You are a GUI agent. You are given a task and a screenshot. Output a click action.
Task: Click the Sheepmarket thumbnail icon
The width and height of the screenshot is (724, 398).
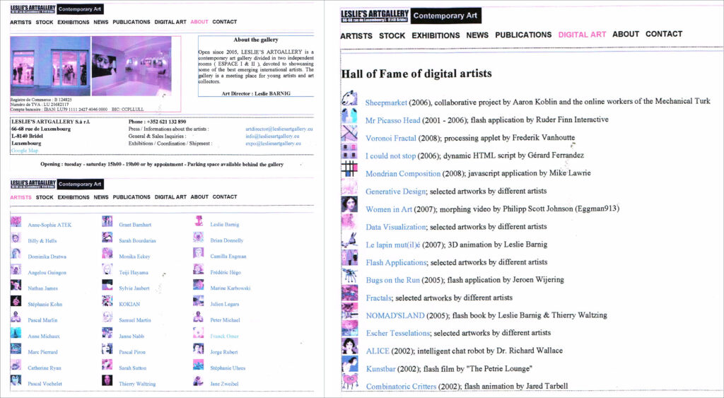pyautogui.click(x=349, y=99)
